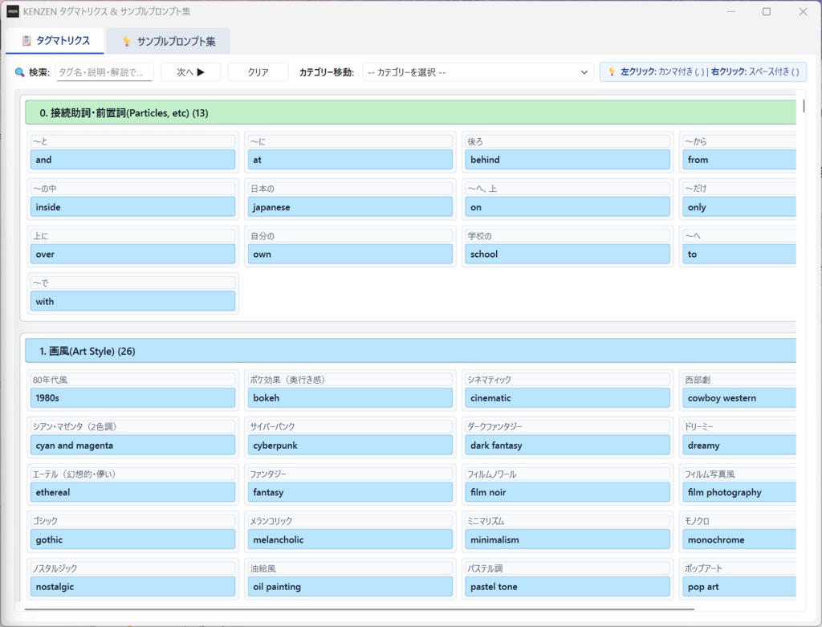Image resolution: width=822 pixels, height=627 pixels.
Task: Select the 'over' tag
Action: click(x=132, y=254)
